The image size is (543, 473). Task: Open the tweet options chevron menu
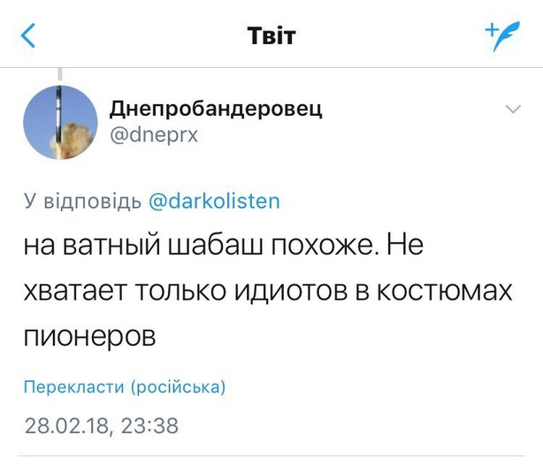tap(513, 110)
